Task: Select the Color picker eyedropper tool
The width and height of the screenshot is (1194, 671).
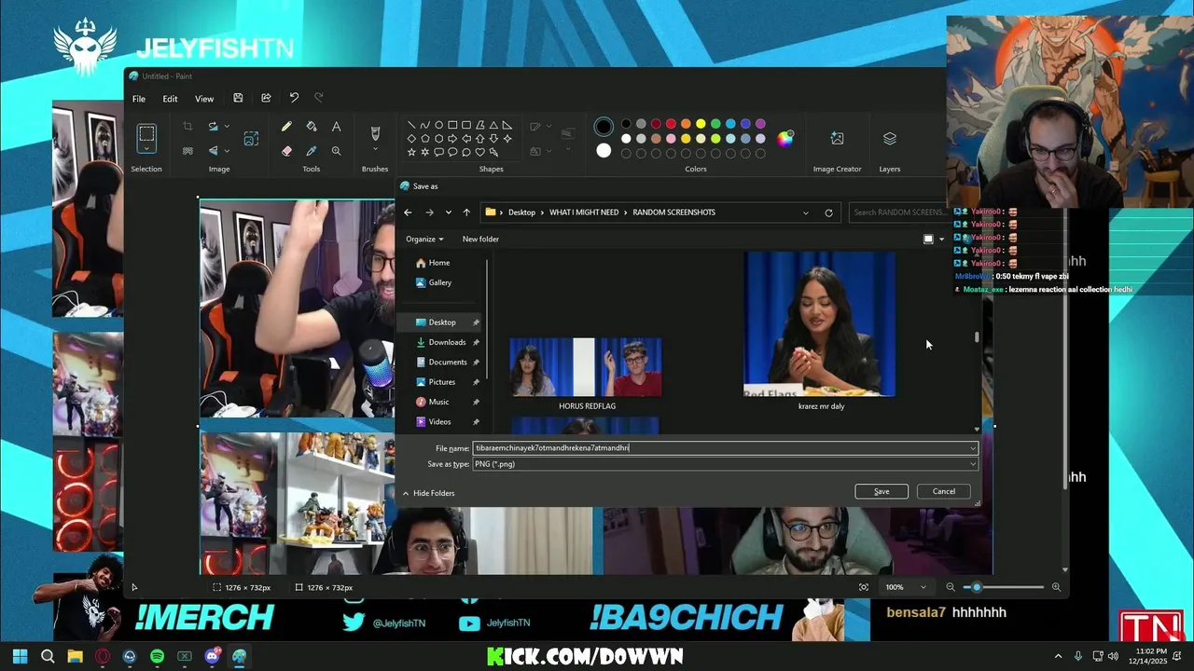Action: (312, 151)
